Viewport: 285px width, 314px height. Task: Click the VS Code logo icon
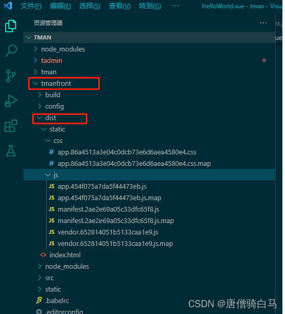point(8,6)
